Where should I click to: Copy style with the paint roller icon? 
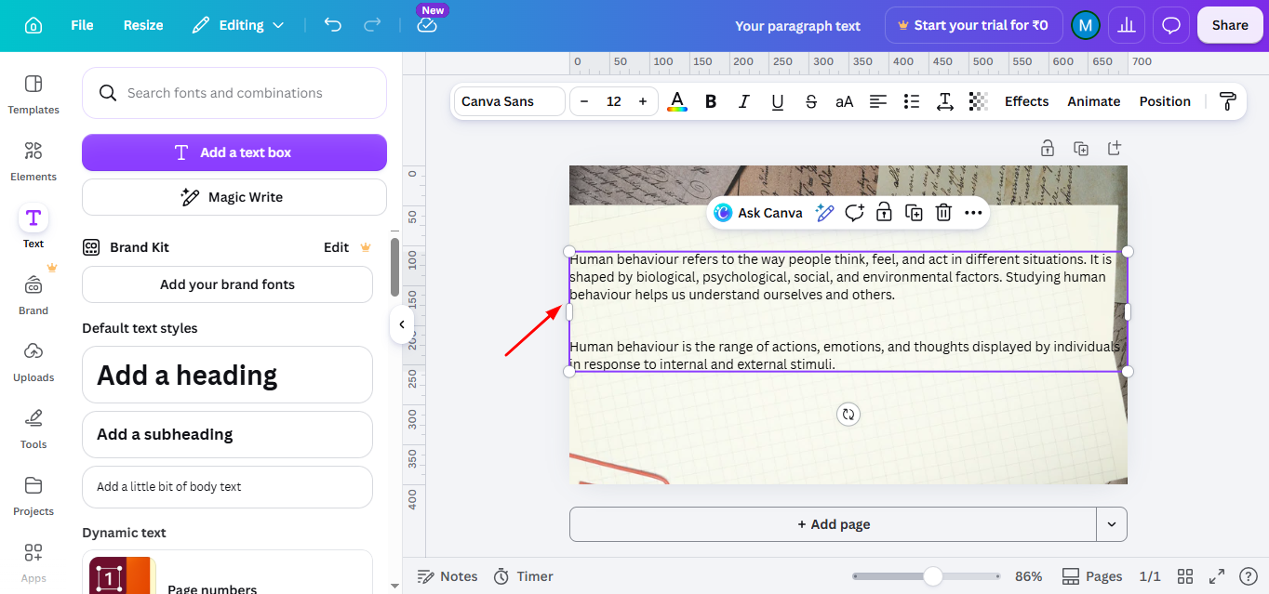point(1227,101)
